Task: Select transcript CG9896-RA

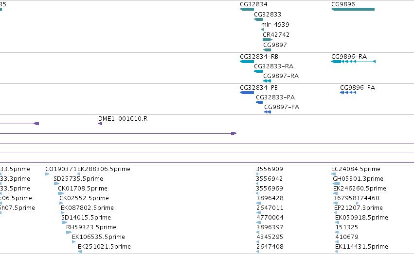Action: click(x=349, y=57)
